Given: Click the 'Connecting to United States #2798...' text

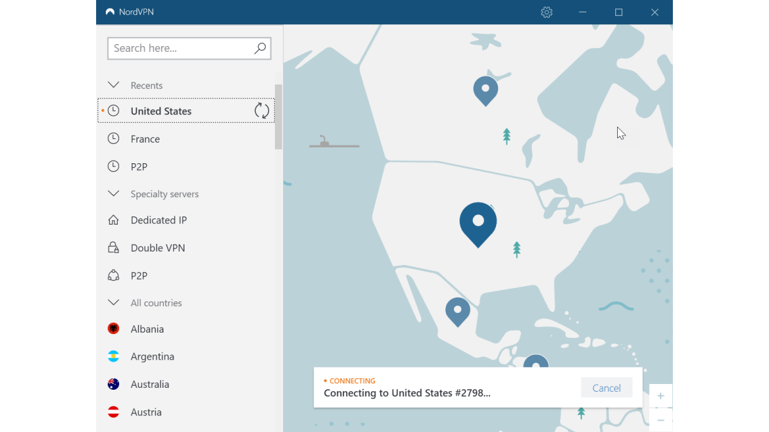Looking at the screenshot, I should 407,393.
